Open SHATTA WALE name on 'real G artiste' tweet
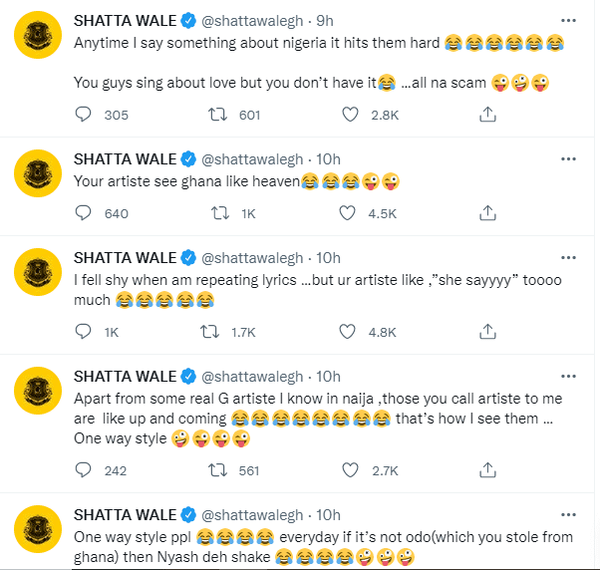Image resolution: width=600 pixels, height=570 pixels. coord(125,375)
